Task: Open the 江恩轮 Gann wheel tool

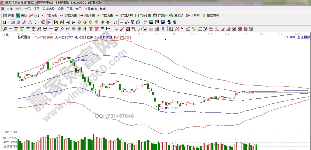Action: click(160, 15)
